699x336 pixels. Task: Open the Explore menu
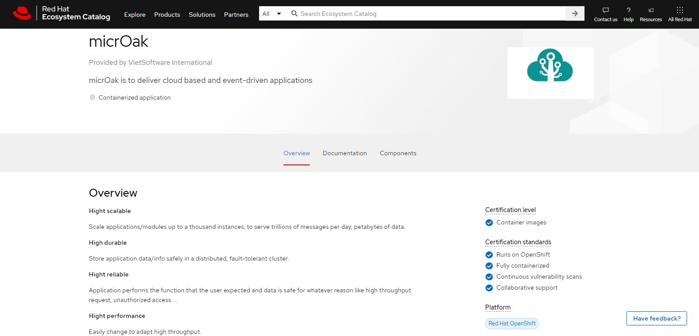click(x=135, y=15)
